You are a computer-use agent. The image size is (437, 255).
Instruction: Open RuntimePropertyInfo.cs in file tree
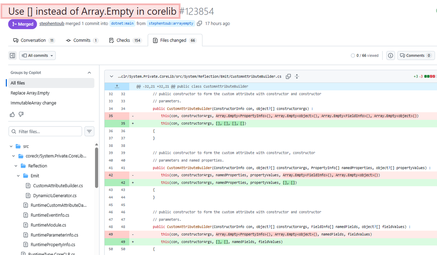pyautogui.click(x=53, y=244)
